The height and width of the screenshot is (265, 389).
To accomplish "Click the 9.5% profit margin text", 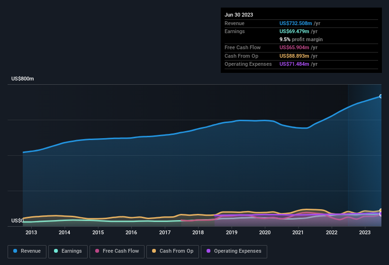I will point(301,39).
